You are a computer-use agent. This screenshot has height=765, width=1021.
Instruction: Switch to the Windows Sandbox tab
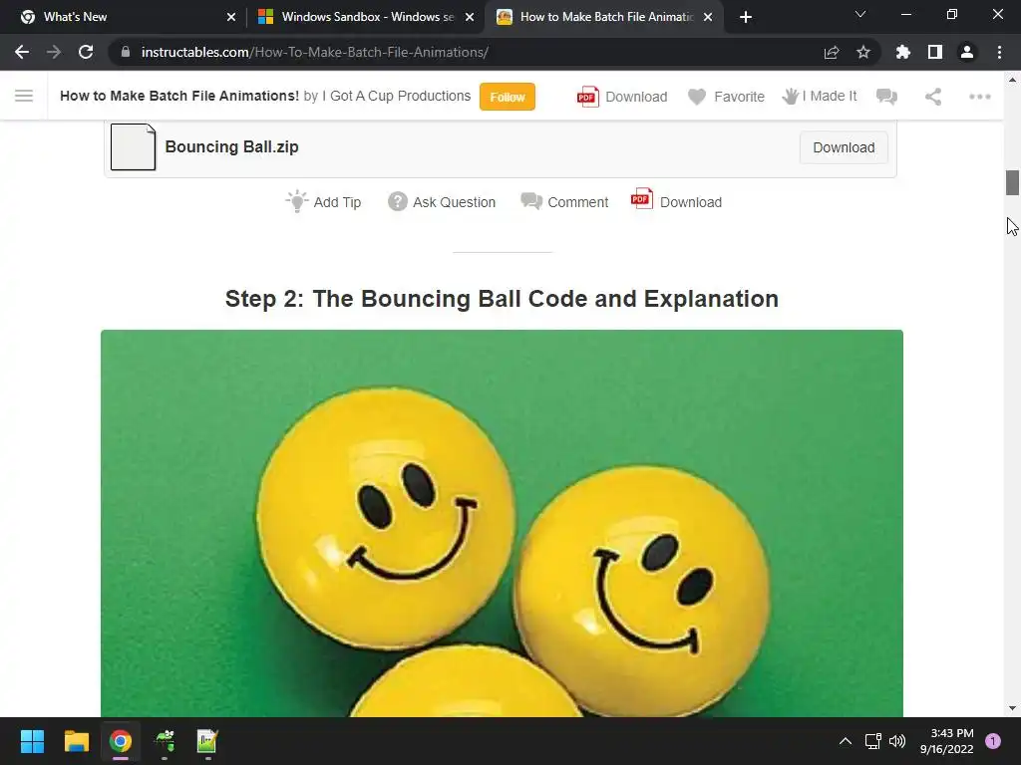[367, 17]
